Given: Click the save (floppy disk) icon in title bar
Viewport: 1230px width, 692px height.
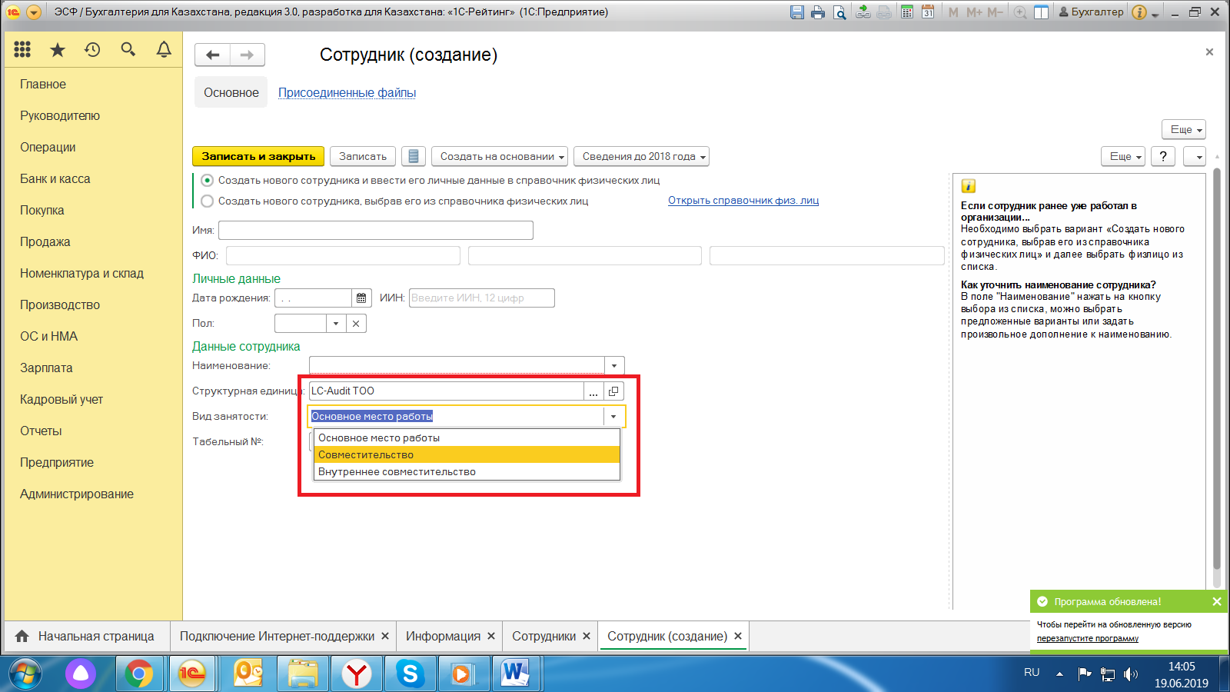Looking at the screenshot, I should (x=797, y=12).
